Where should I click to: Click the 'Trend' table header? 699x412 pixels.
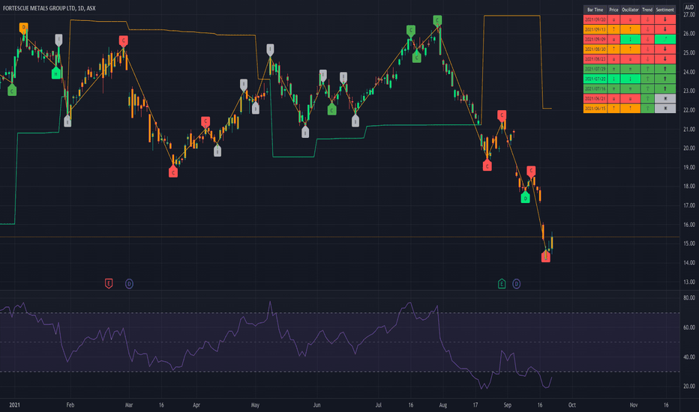pyautogui.click(x=647, y=10)
